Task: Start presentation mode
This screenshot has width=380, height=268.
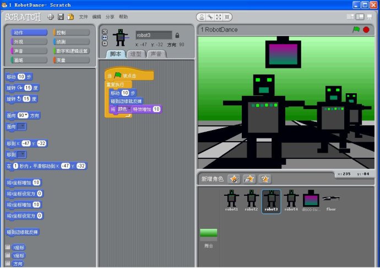Action: pyautogui.click(x=370, y=17)
